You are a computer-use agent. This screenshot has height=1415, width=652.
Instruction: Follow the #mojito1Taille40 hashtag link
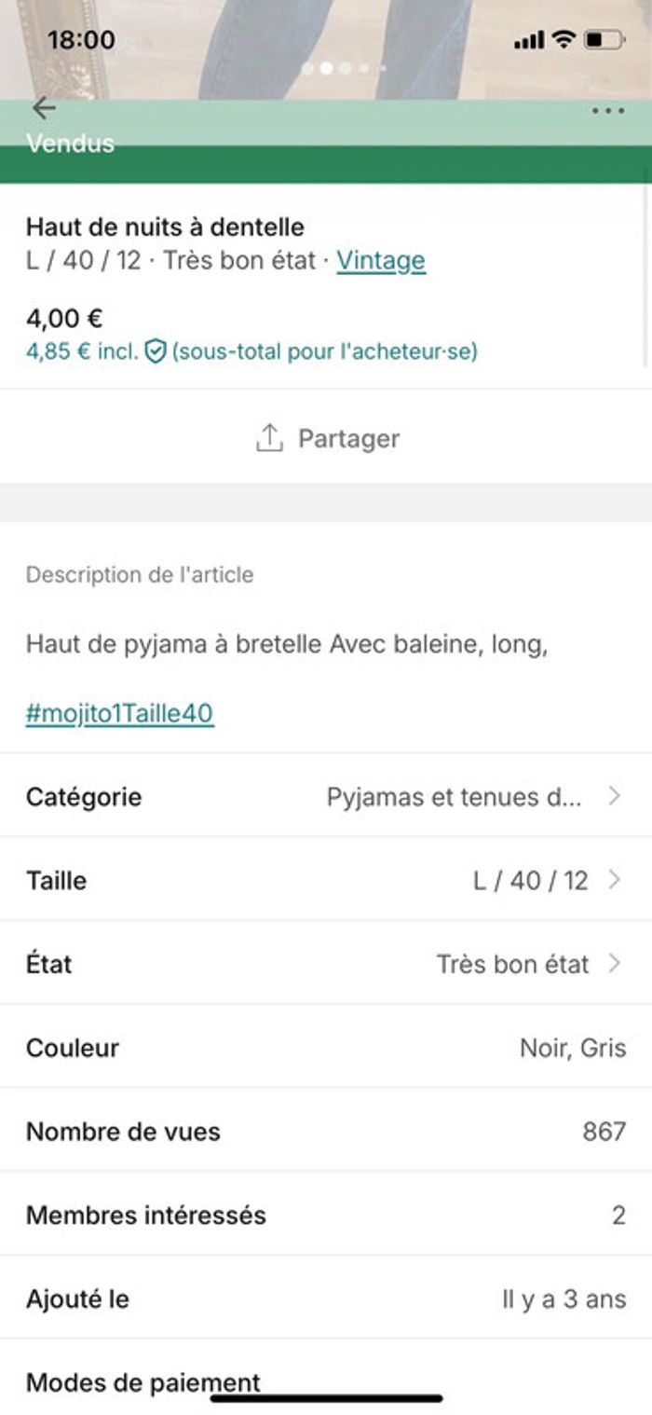(x=119, y=714)
